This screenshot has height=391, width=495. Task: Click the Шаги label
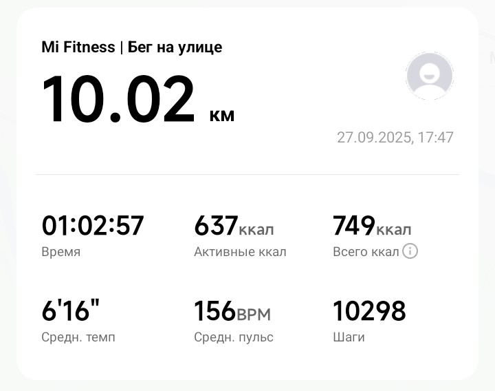pos(349,337)
